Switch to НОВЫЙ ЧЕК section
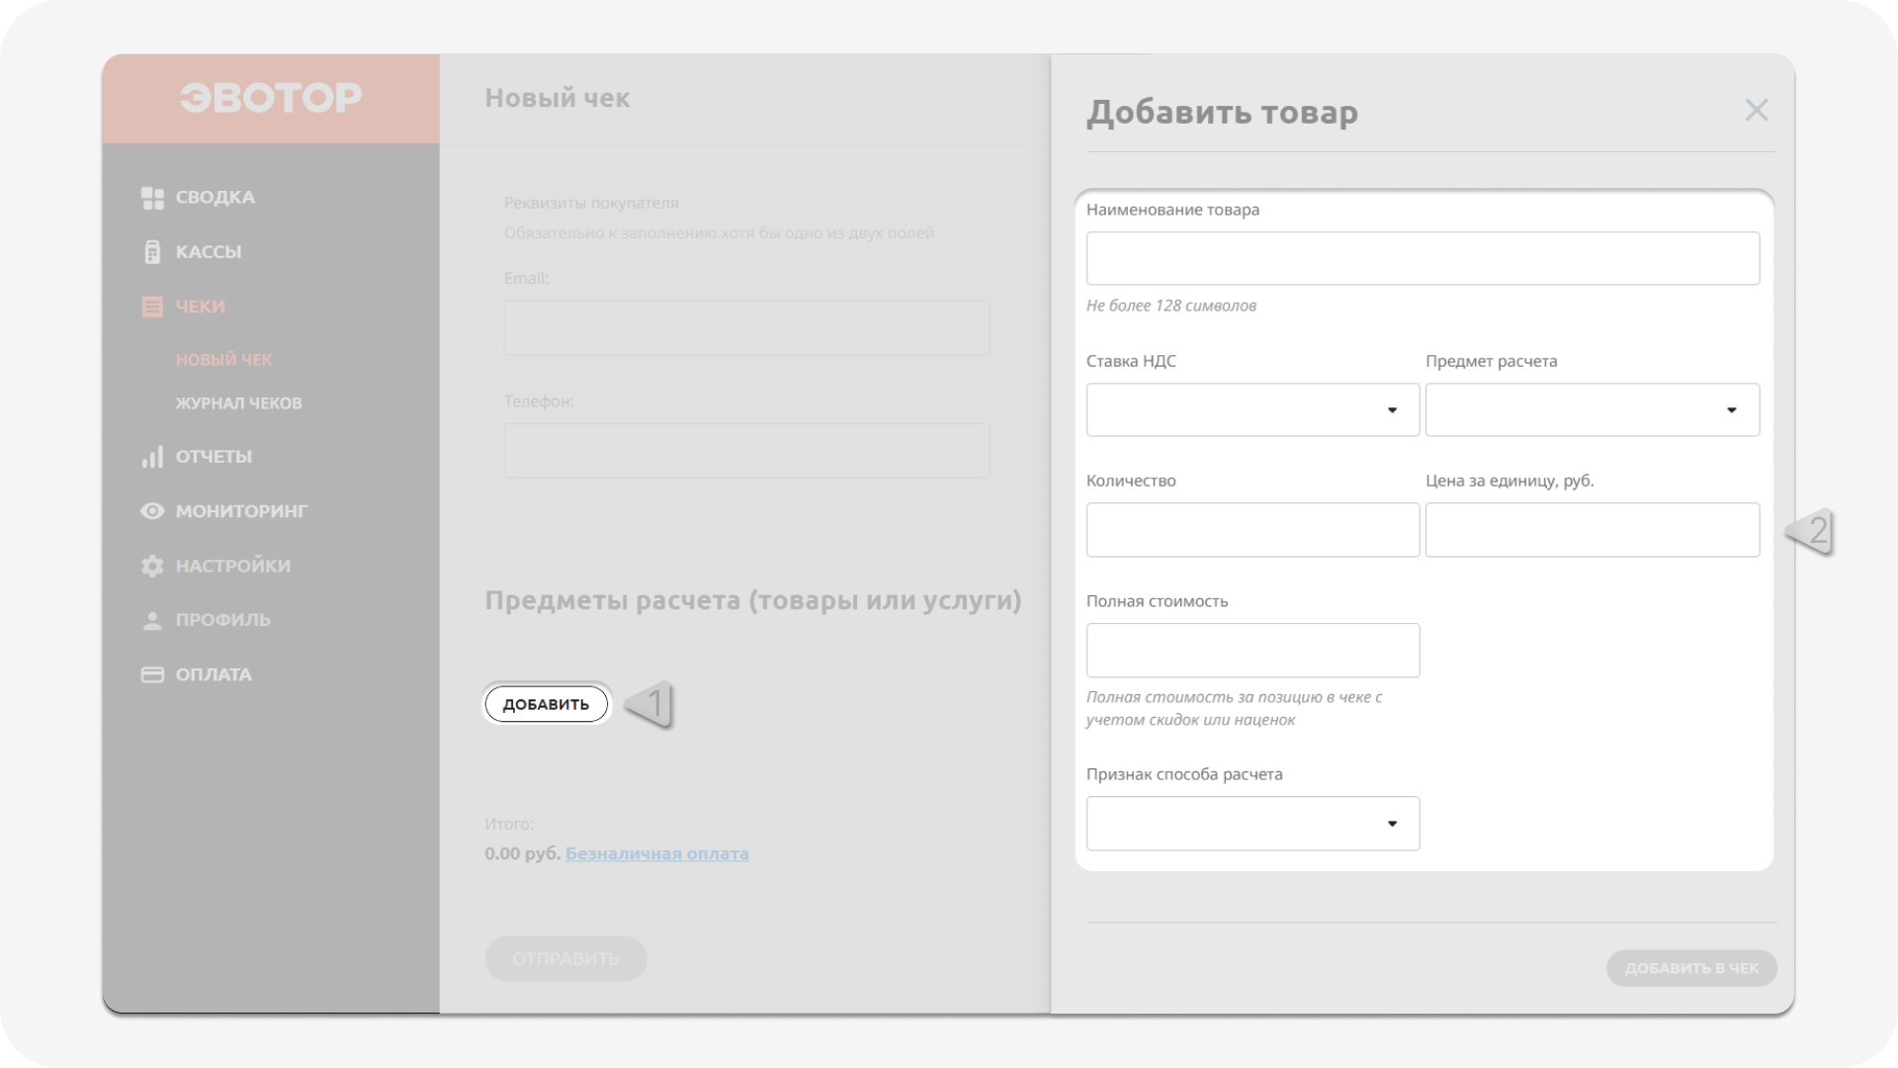The image size is (1898, 1068). [223, 359]
